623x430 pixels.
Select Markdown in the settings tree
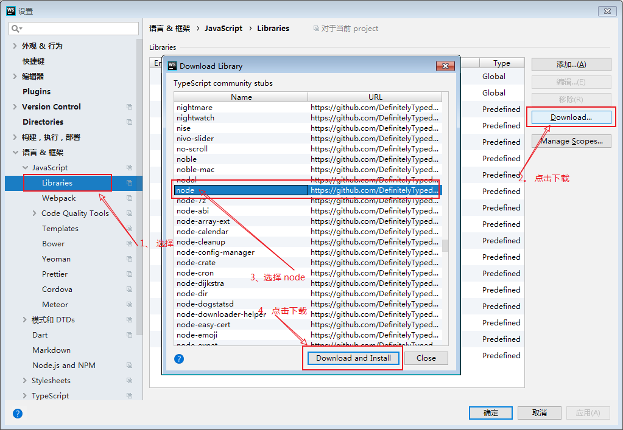[52, 350]
